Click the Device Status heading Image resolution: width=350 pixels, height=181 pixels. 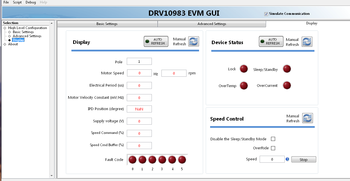[227, 42]
